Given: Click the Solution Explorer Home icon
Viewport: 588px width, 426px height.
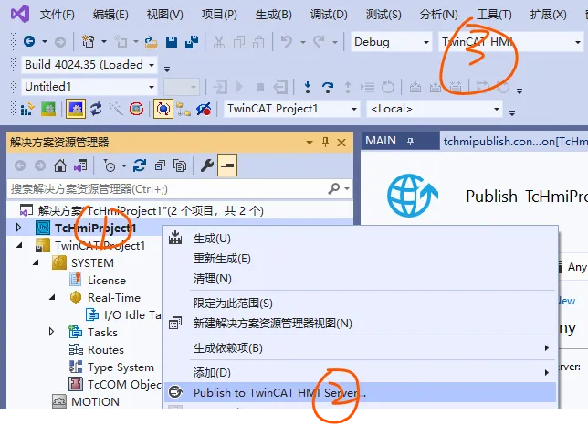Looking at the screenshot, I should [60, 165].
